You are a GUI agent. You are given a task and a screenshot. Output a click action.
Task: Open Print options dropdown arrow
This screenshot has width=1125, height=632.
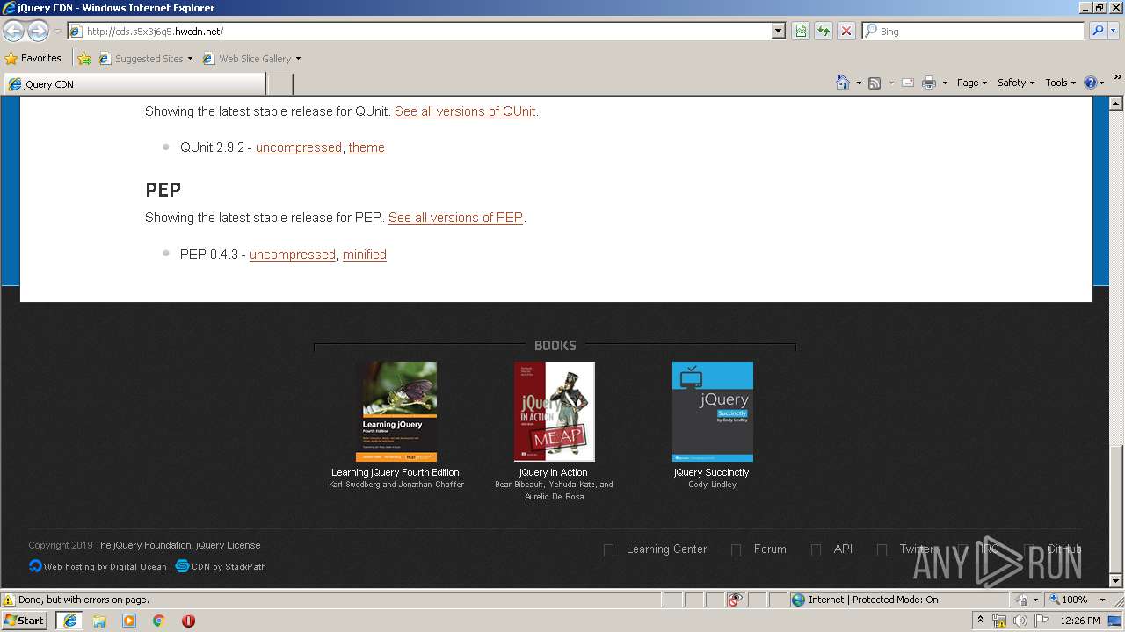point(945,83)
